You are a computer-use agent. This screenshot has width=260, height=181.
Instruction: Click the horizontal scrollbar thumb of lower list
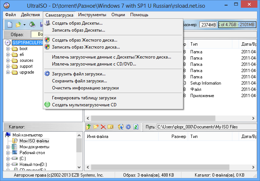click(160, 167)
